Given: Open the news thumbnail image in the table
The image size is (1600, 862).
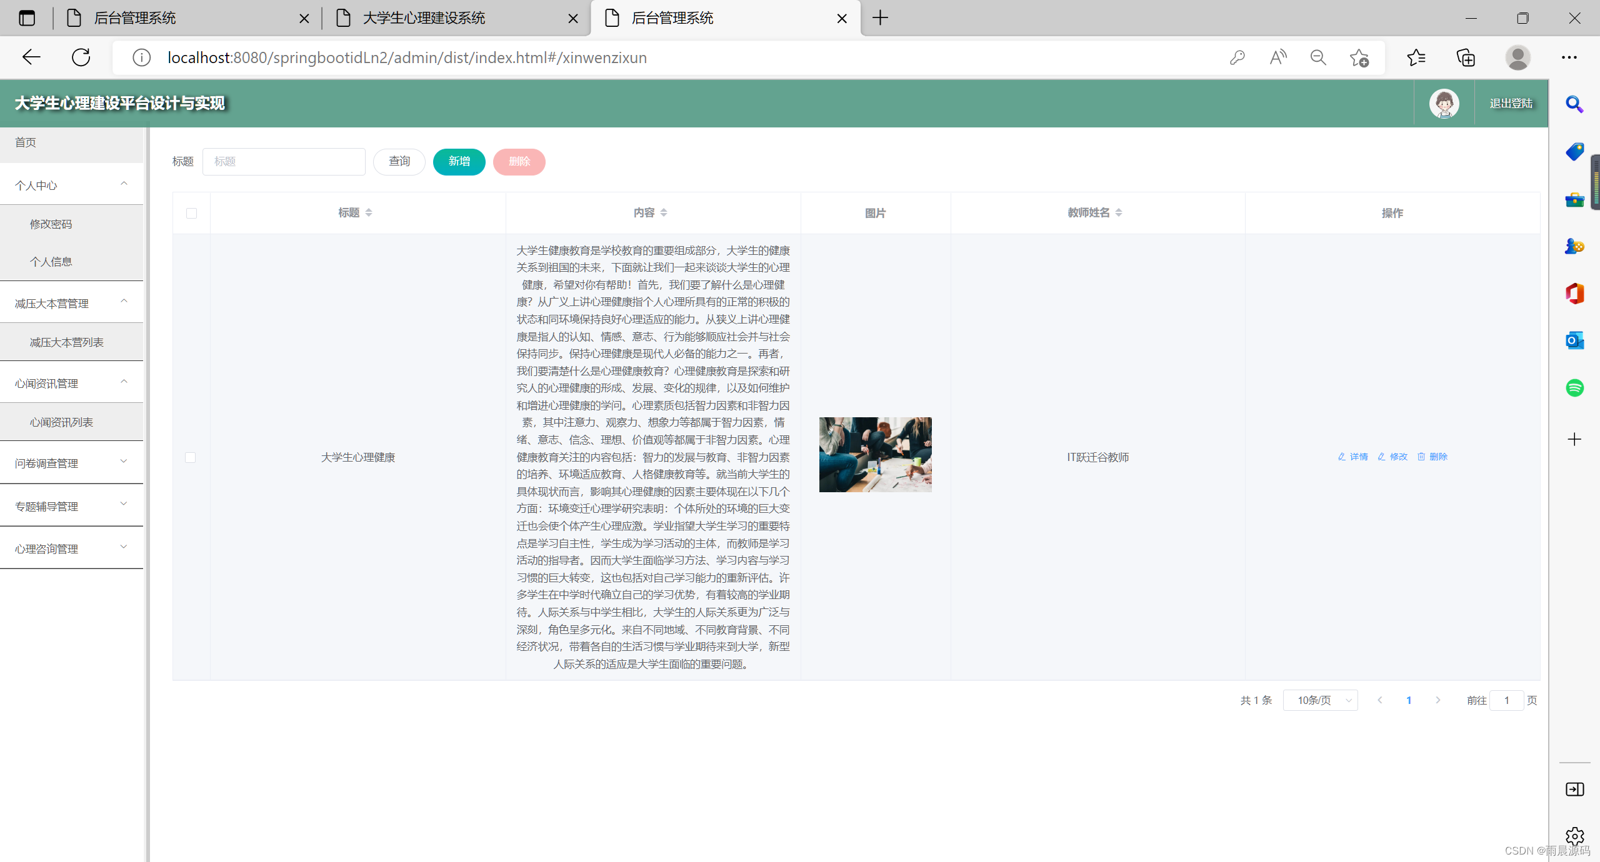Looking at the screenshot, I should click(x=875, y=454).
